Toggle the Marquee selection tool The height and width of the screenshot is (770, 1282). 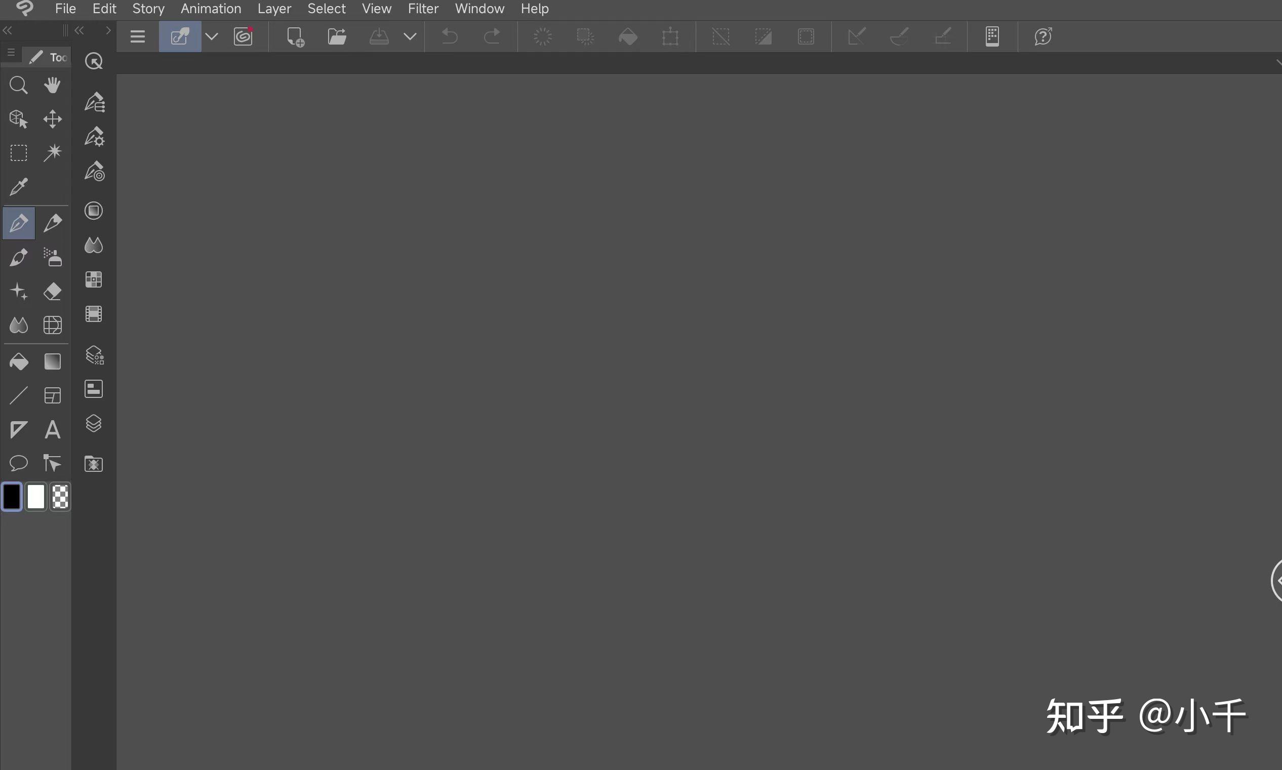(x=19, y=152)
